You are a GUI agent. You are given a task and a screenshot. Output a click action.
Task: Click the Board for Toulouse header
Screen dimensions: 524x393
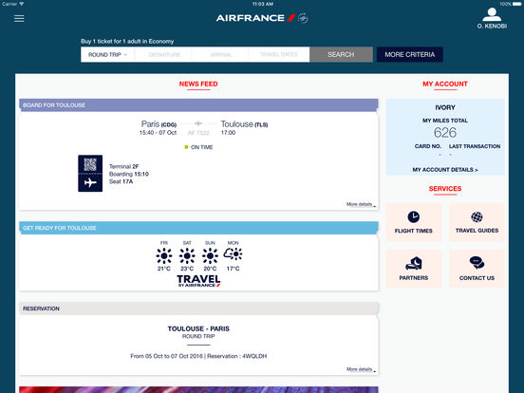(x=198, y=105)
